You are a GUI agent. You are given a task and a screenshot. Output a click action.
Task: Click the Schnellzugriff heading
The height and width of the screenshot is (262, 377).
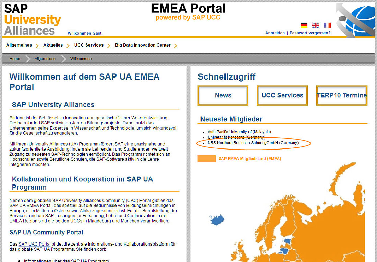[x=227, y=77]
